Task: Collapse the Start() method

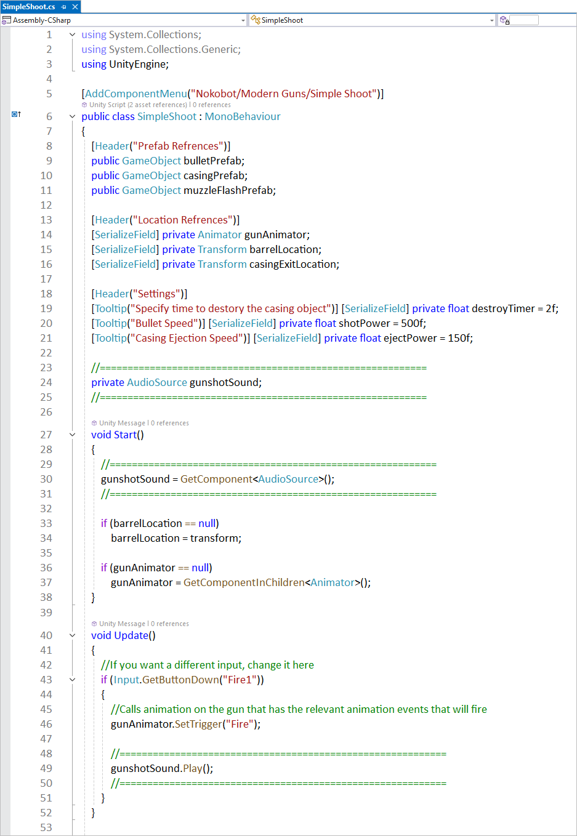Action: point(73,435)
